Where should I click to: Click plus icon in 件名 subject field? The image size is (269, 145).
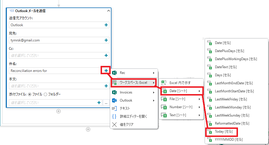(106, 70)
